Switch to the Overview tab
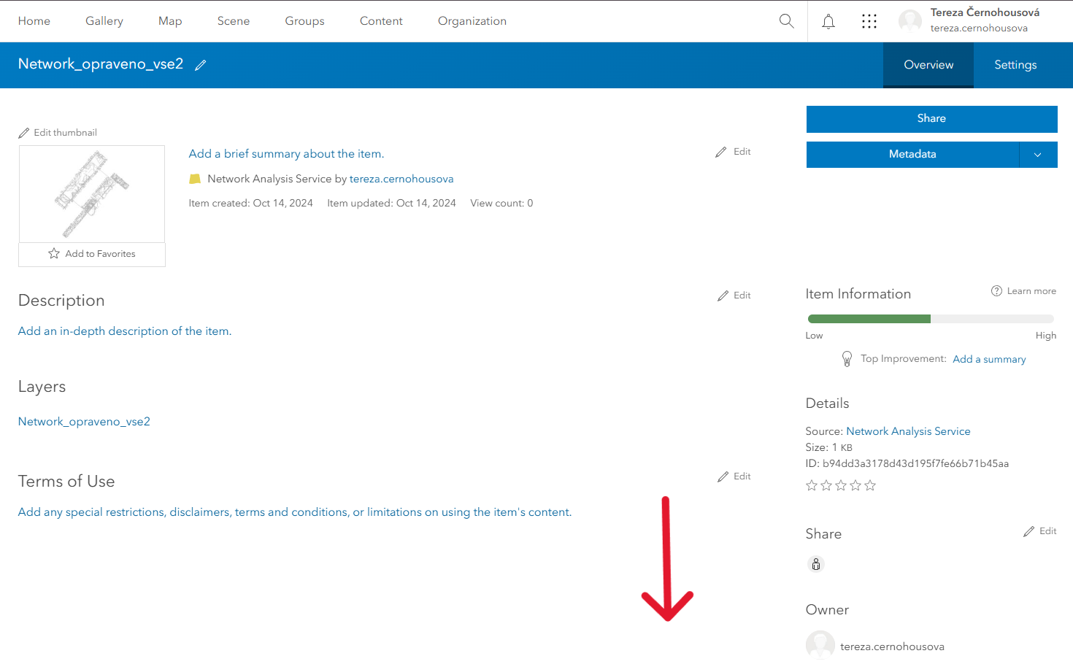The width and height of the screenshot is (1073, 664). point(928,65)
